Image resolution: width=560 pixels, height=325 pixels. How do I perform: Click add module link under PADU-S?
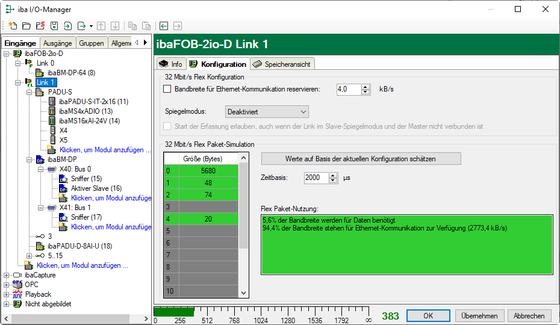pyautogui.click(x=105, y=150)
